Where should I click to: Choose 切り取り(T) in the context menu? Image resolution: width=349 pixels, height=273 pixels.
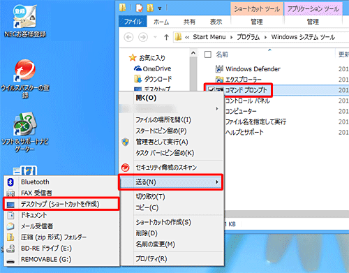point(171,197)
